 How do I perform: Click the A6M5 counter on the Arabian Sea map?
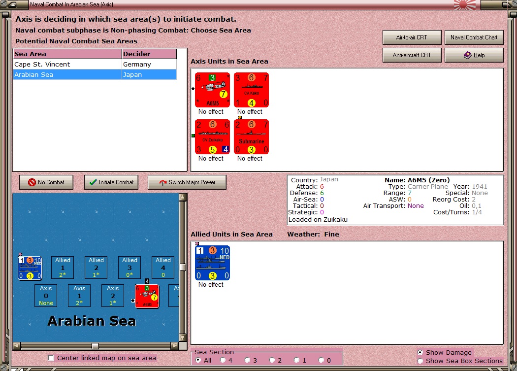[x=147, y=296]
